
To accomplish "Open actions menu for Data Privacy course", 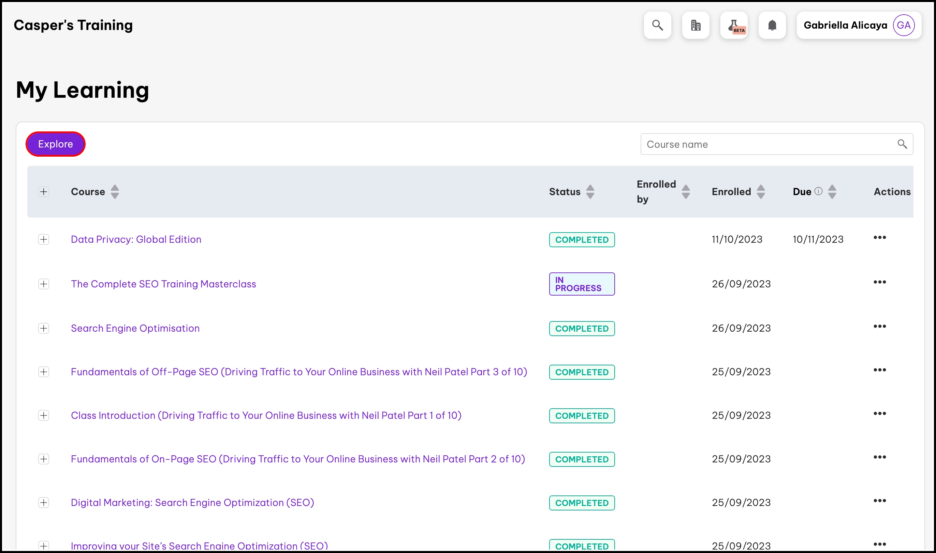I will pyautogui.click(x=880, y=238).
